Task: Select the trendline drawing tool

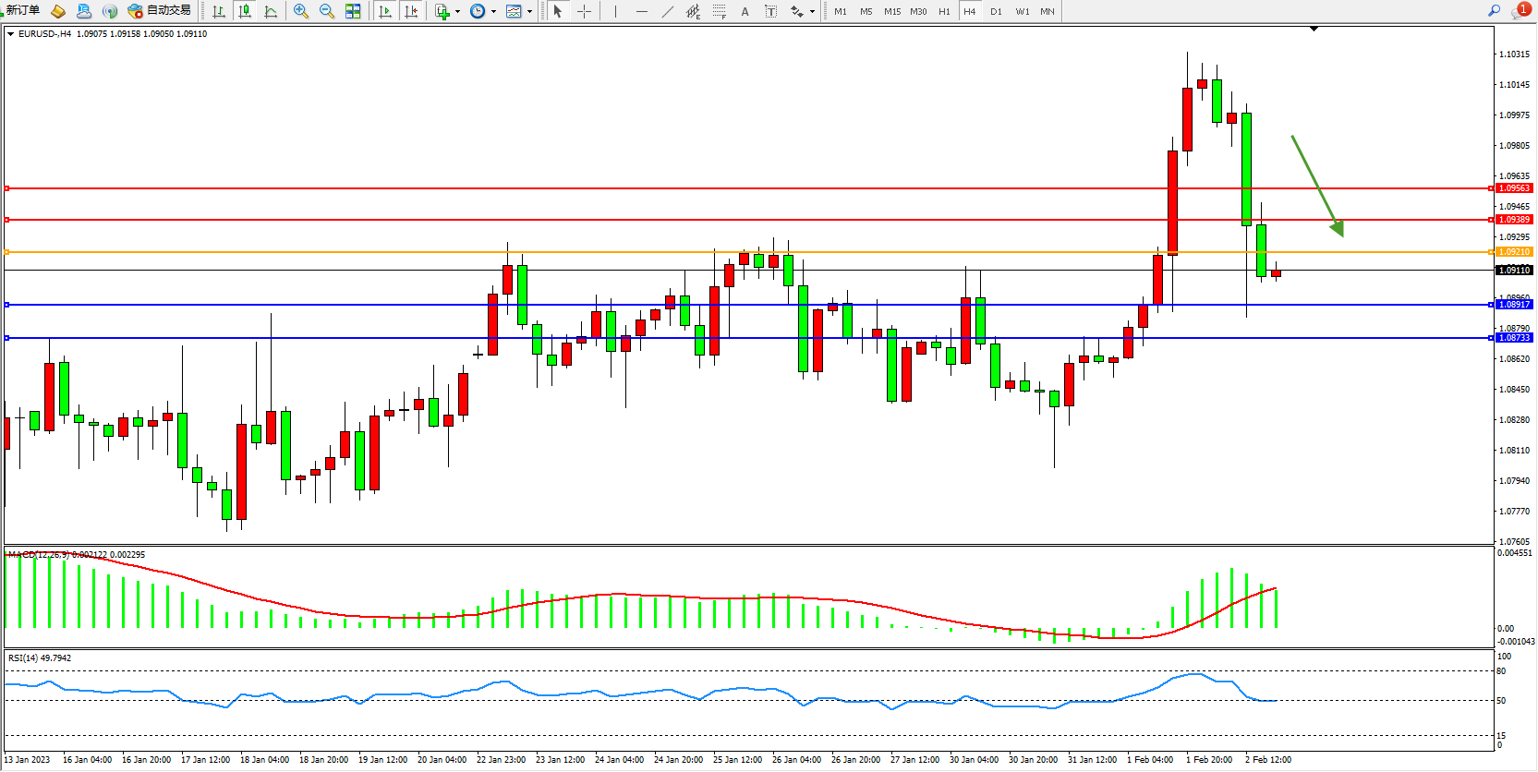Action: [x=668, y=11]
